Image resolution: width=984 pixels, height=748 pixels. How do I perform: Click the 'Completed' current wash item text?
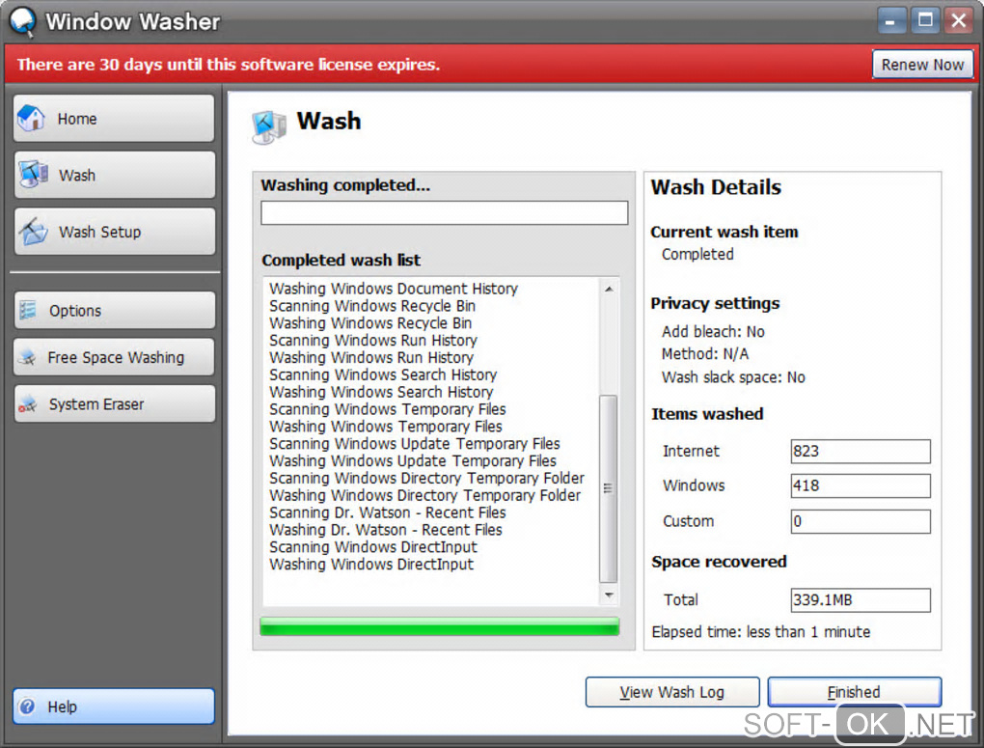[x=697, y=255]
